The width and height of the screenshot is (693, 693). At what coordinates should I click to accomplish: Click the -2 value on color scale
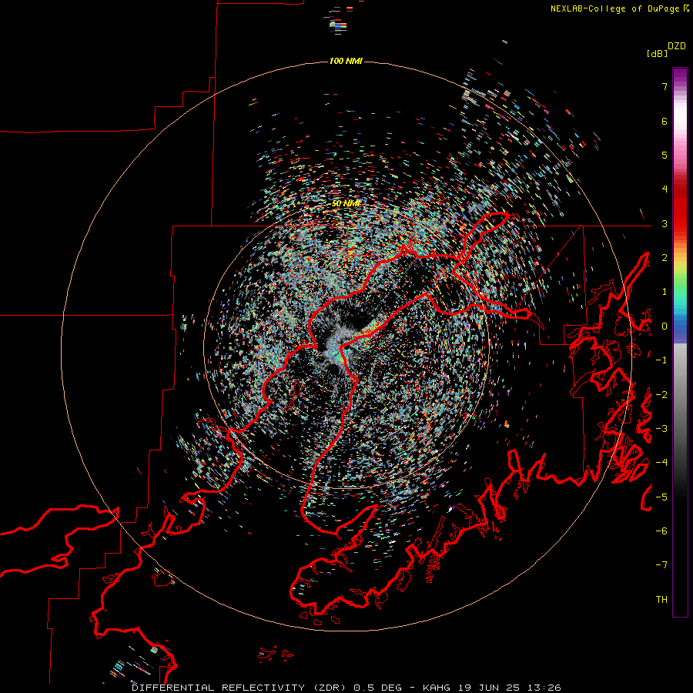tap(661, 395)
